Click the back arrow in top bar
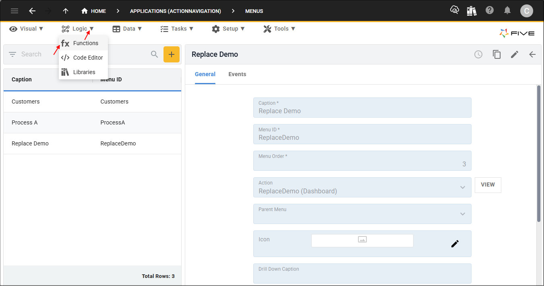Screen dimensions: 544x286 [x=32, y=11]
